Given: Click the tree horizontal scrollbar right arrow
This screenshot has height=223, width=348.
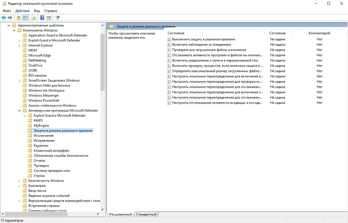Looking at the screenshot, I should click(98, 214).
